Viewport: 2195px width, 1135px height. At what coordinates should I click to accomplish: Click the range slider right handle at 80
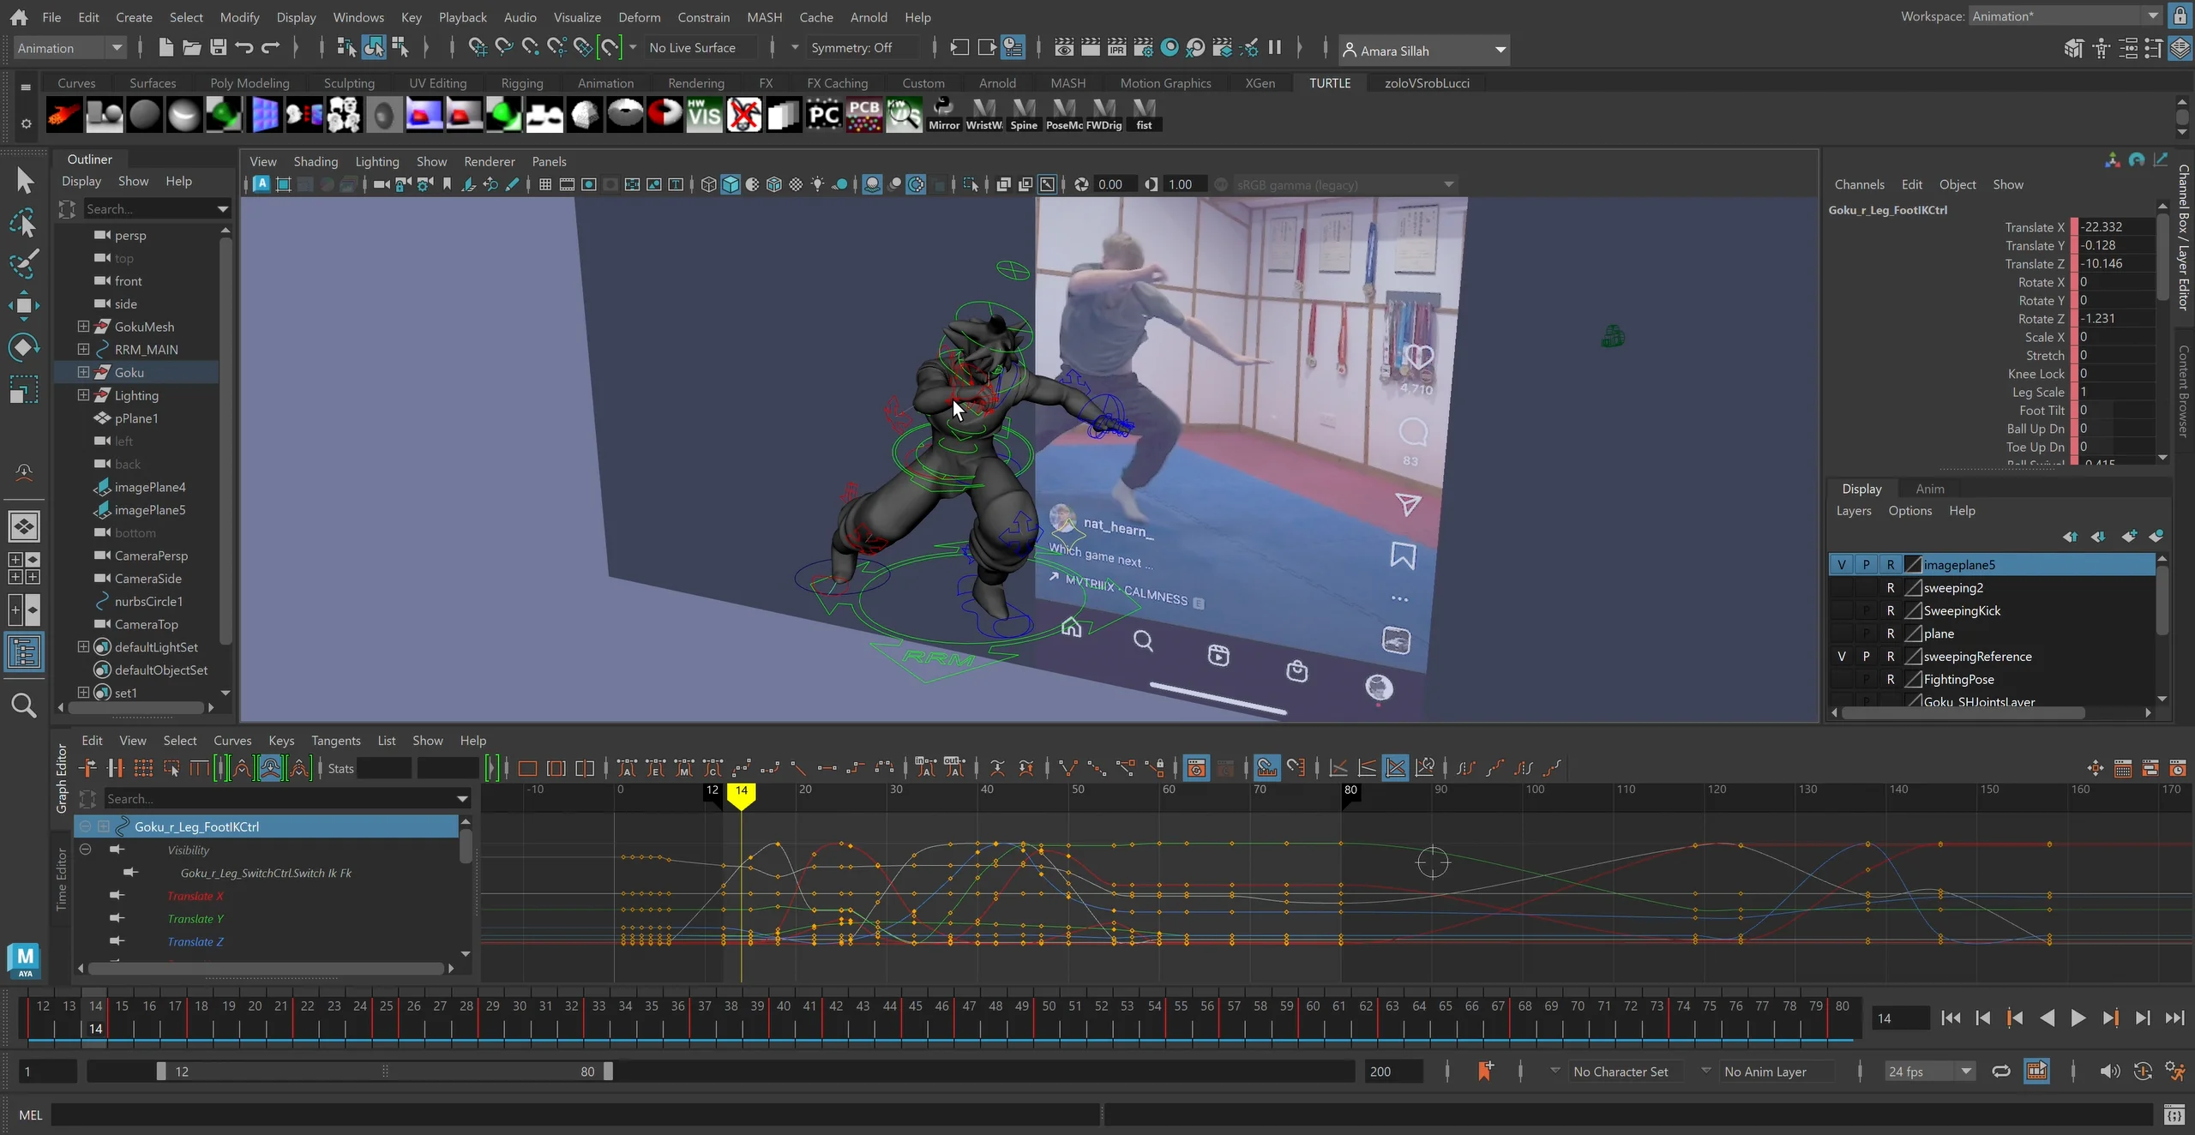[x=608, y=1071]
